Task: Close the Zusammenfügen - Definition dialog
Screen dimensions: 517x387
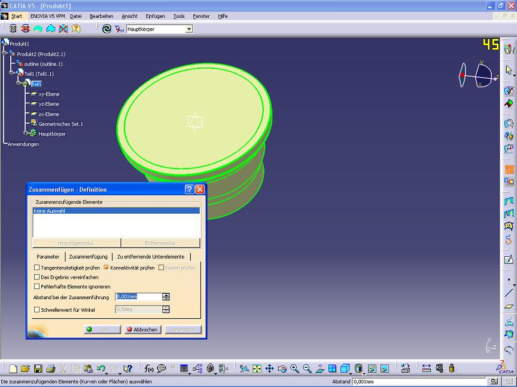Action: [x=200, y=189]
